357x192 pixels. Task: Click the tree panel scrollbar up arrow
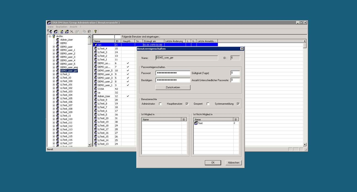click(90, 36)
